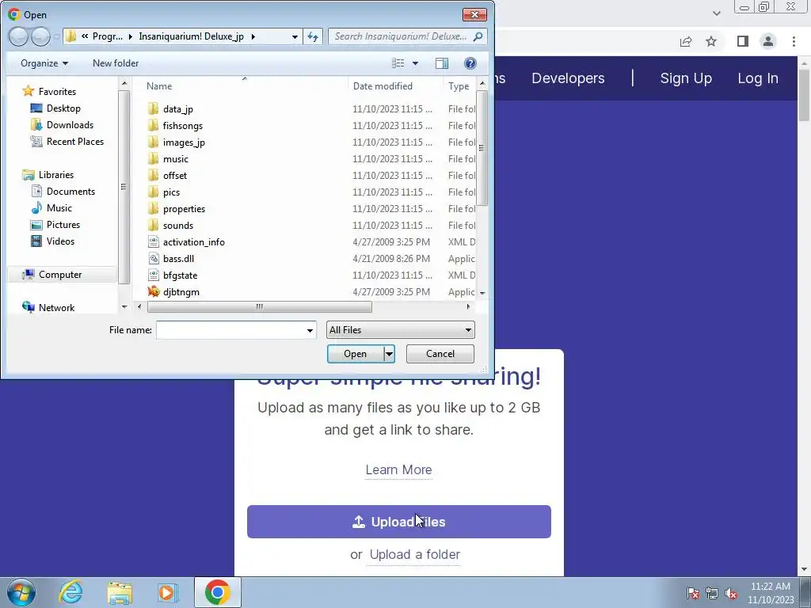The height and width of the screenshot is (608, 811).
Task: Click Sign Up on website
Action: [x=686, y=78]
